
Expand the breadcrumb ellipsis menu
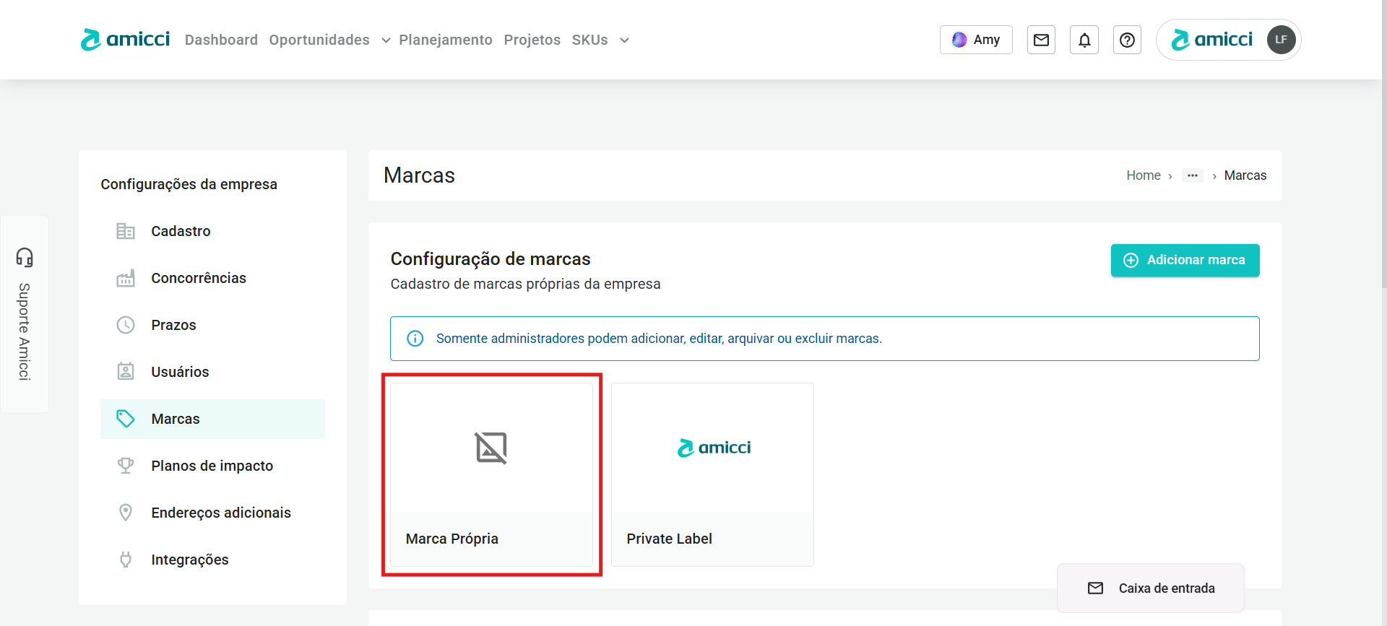pos(1192,175)
